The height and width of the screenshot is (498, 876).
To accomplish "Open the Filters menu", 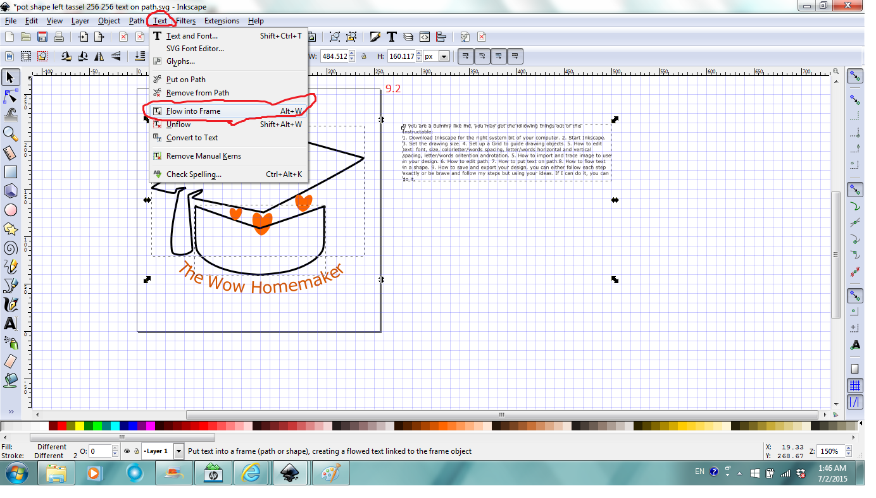I will pyautogui.click(x=186, y=21).
